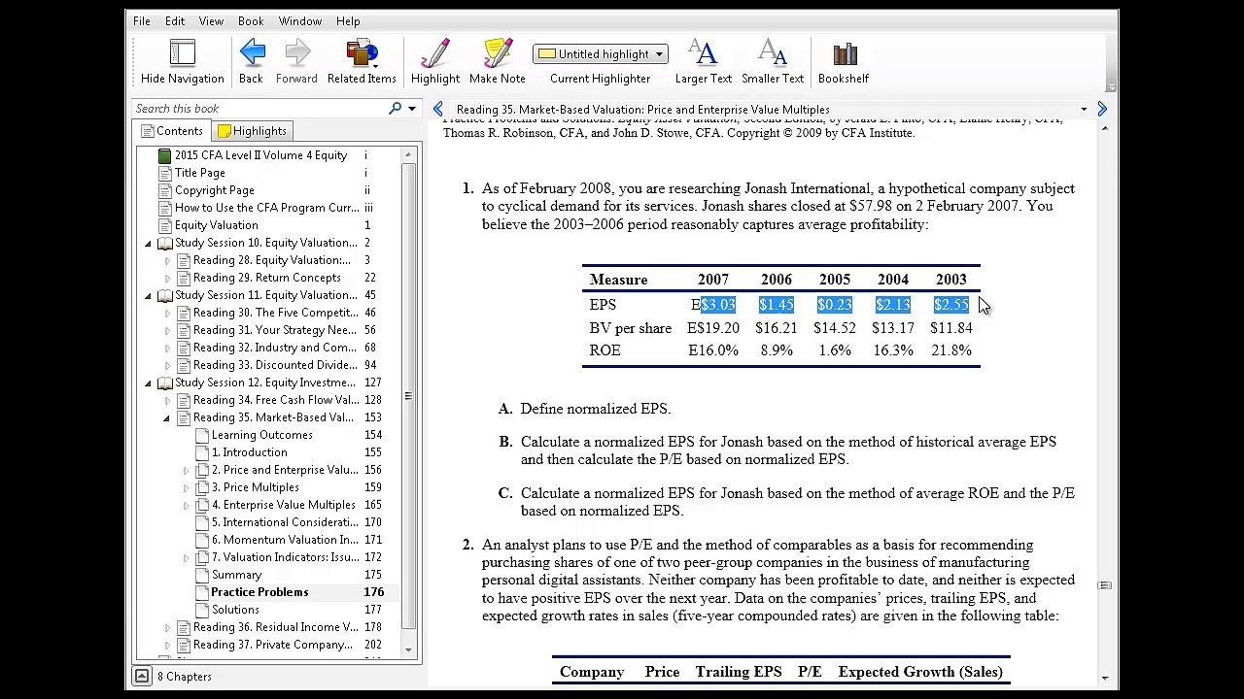Click the 2003 ROE value 21.8%

[x=951, y=350]
